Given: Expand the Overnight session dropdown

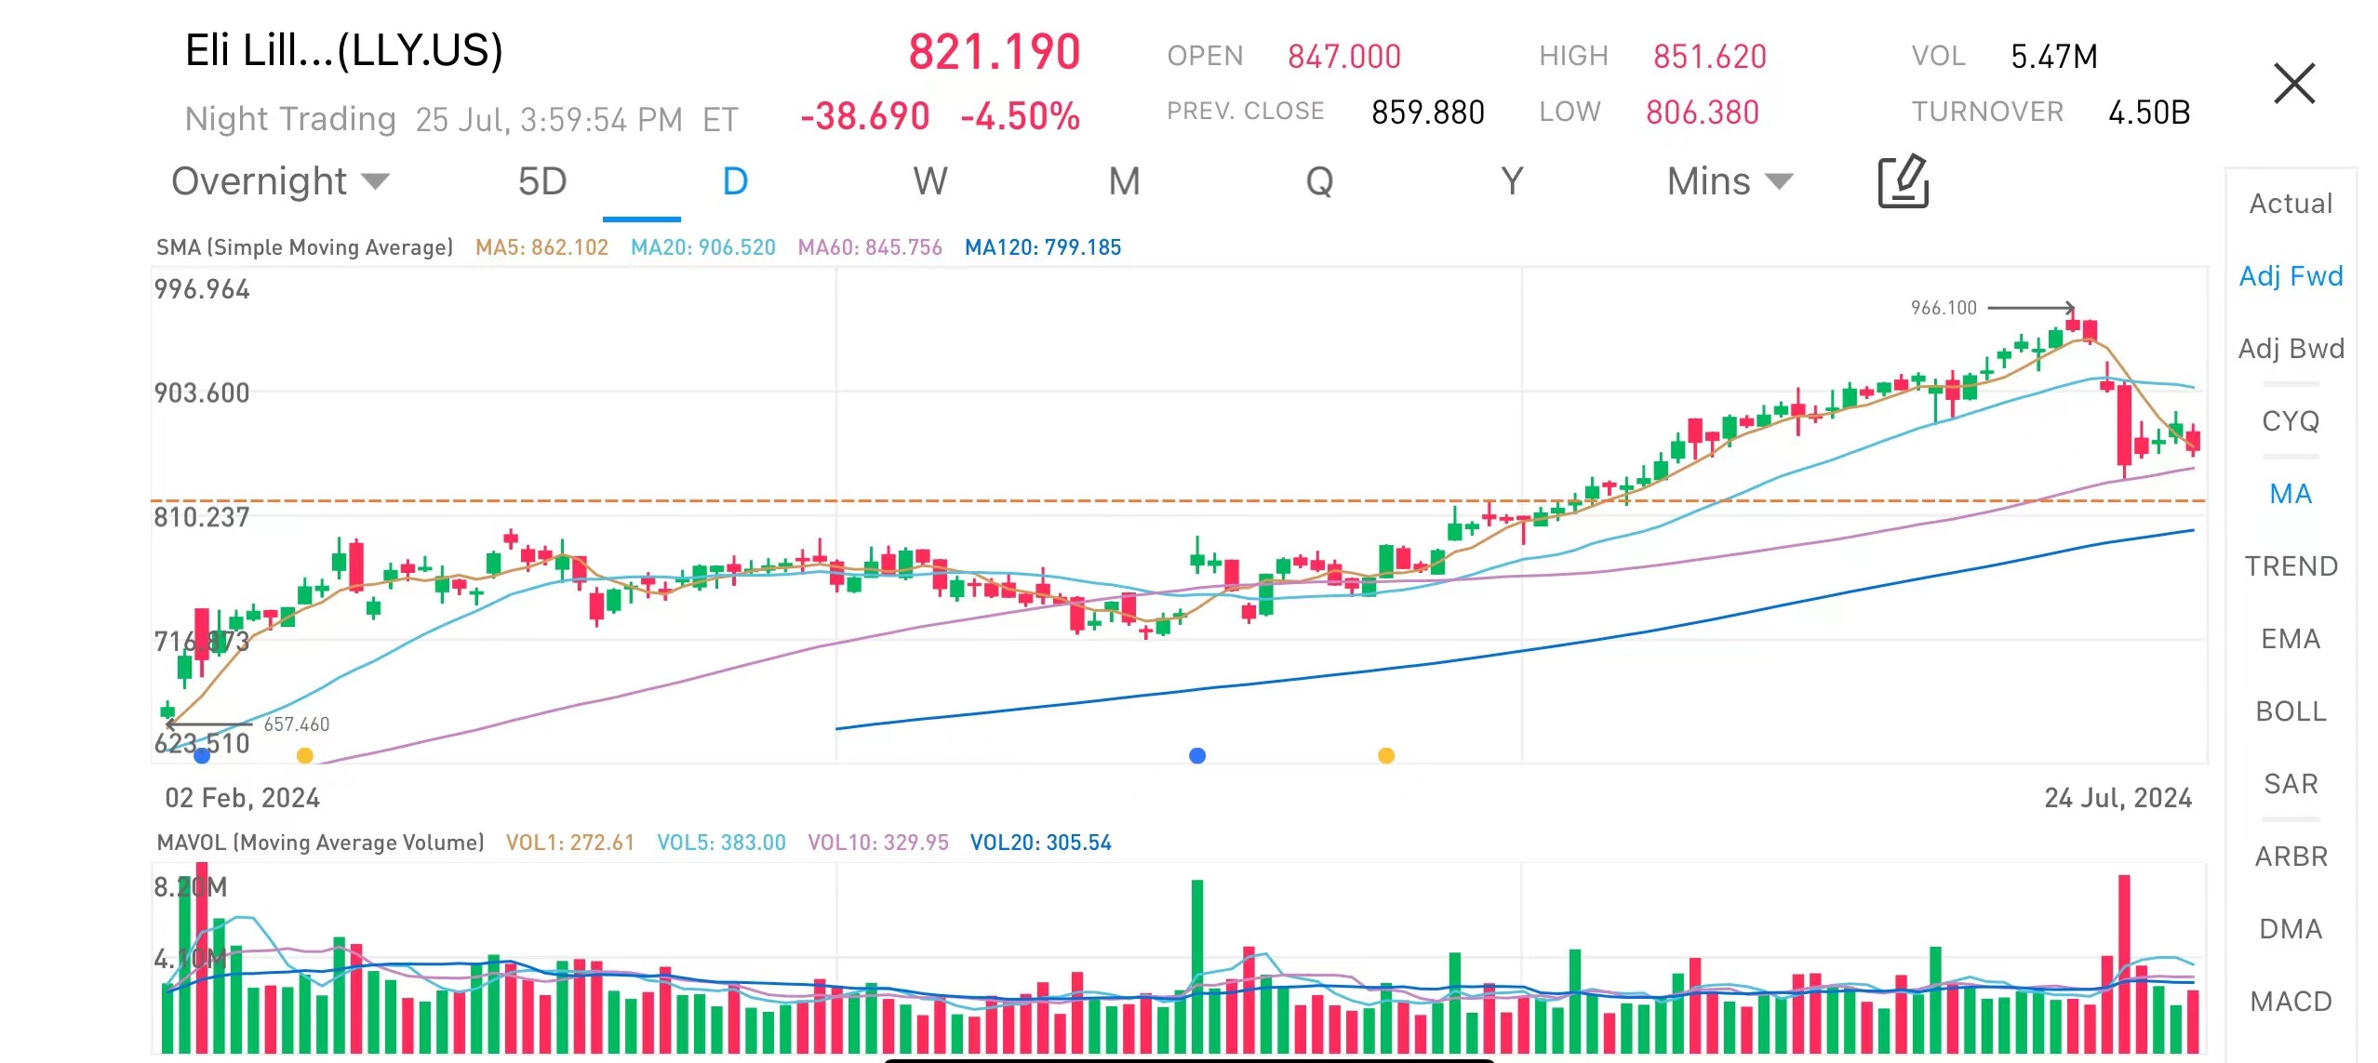Looking at the screenshot, I should point(280,181).
